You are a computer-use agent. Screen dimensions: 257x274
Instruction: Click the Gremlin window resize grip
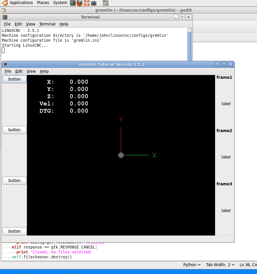pos(232,240)
